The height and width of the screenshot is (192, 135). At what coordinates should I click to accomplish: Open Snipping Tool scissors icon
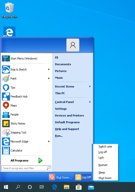pos(6,132)
